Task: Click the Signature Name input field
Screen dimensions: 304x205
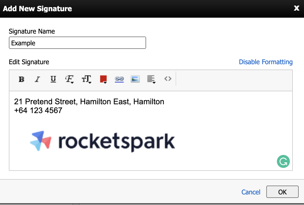Action: [x=77, y=43]
